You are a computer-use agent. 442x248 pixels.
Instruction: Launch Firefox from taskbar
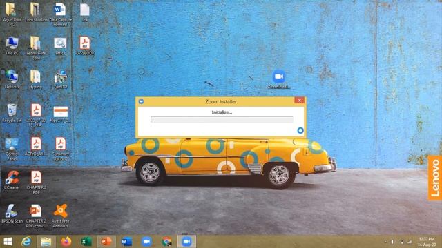[x=66, y=242]
